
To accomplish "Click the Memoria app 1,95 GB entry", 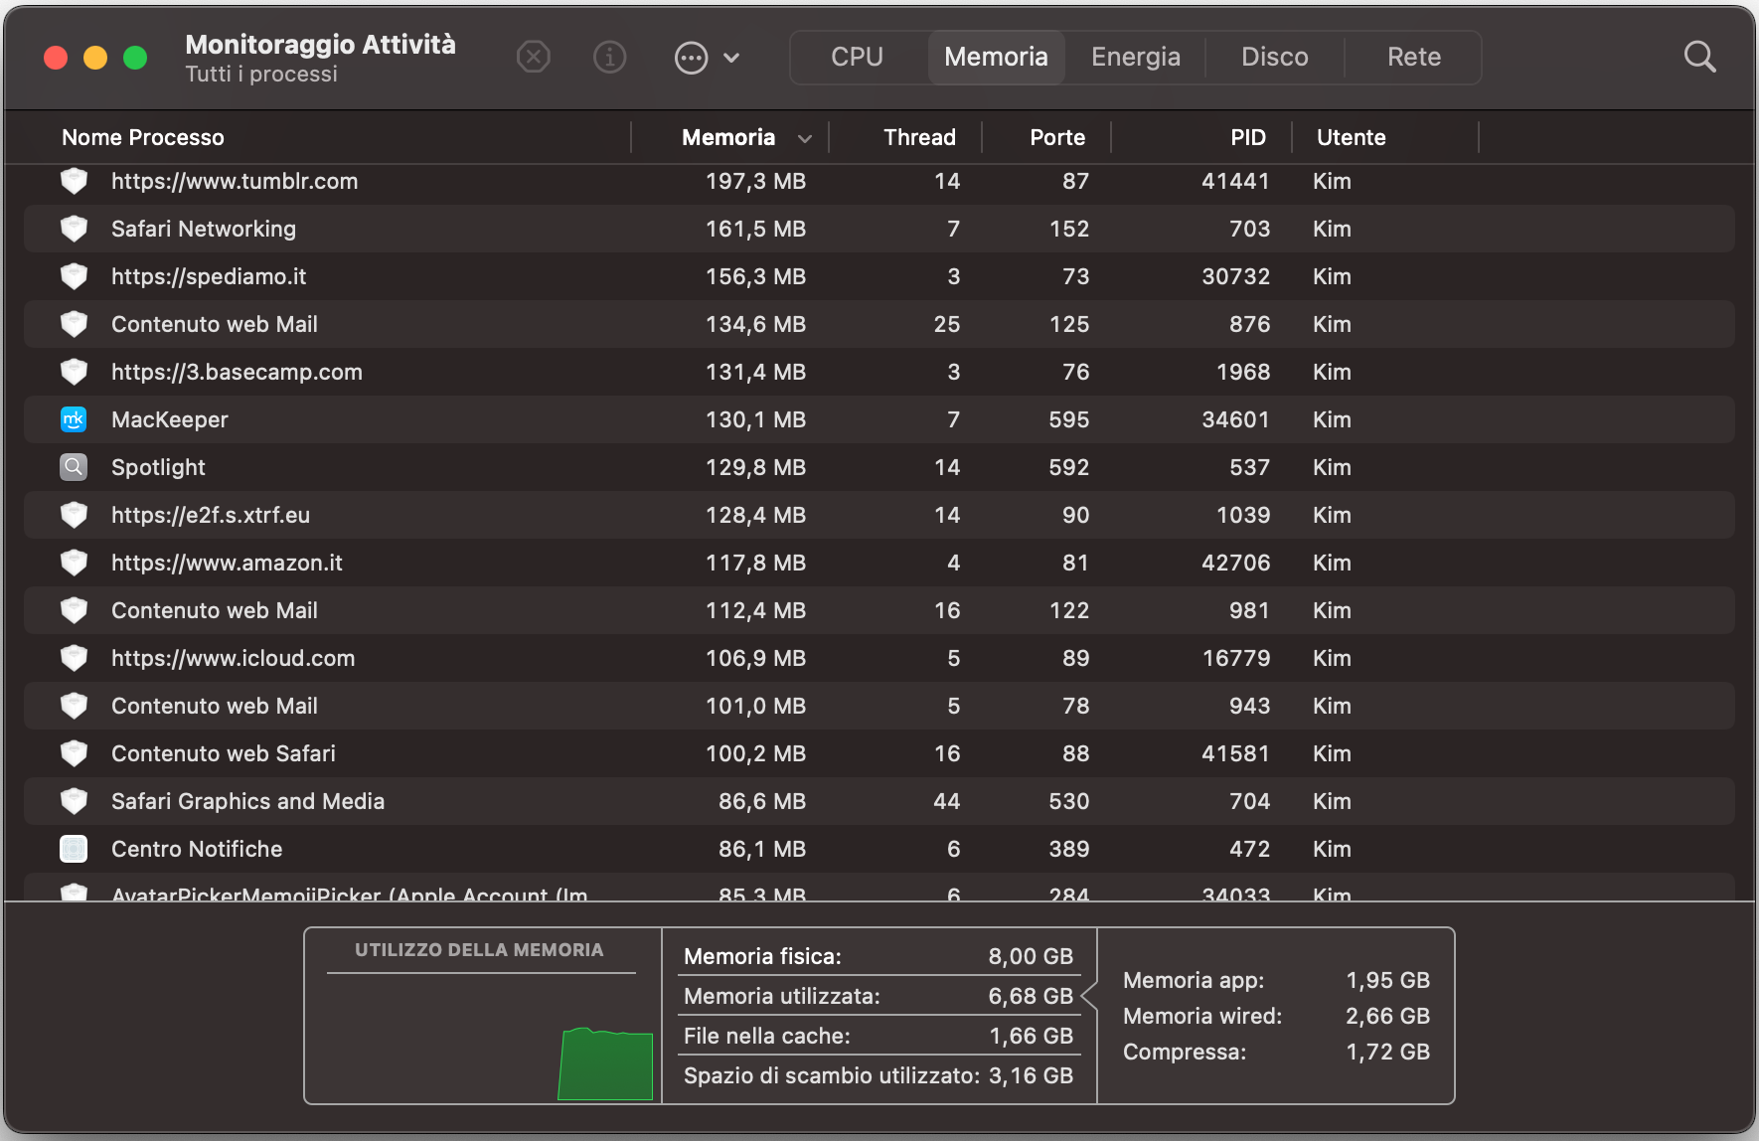I will 1276,980.
